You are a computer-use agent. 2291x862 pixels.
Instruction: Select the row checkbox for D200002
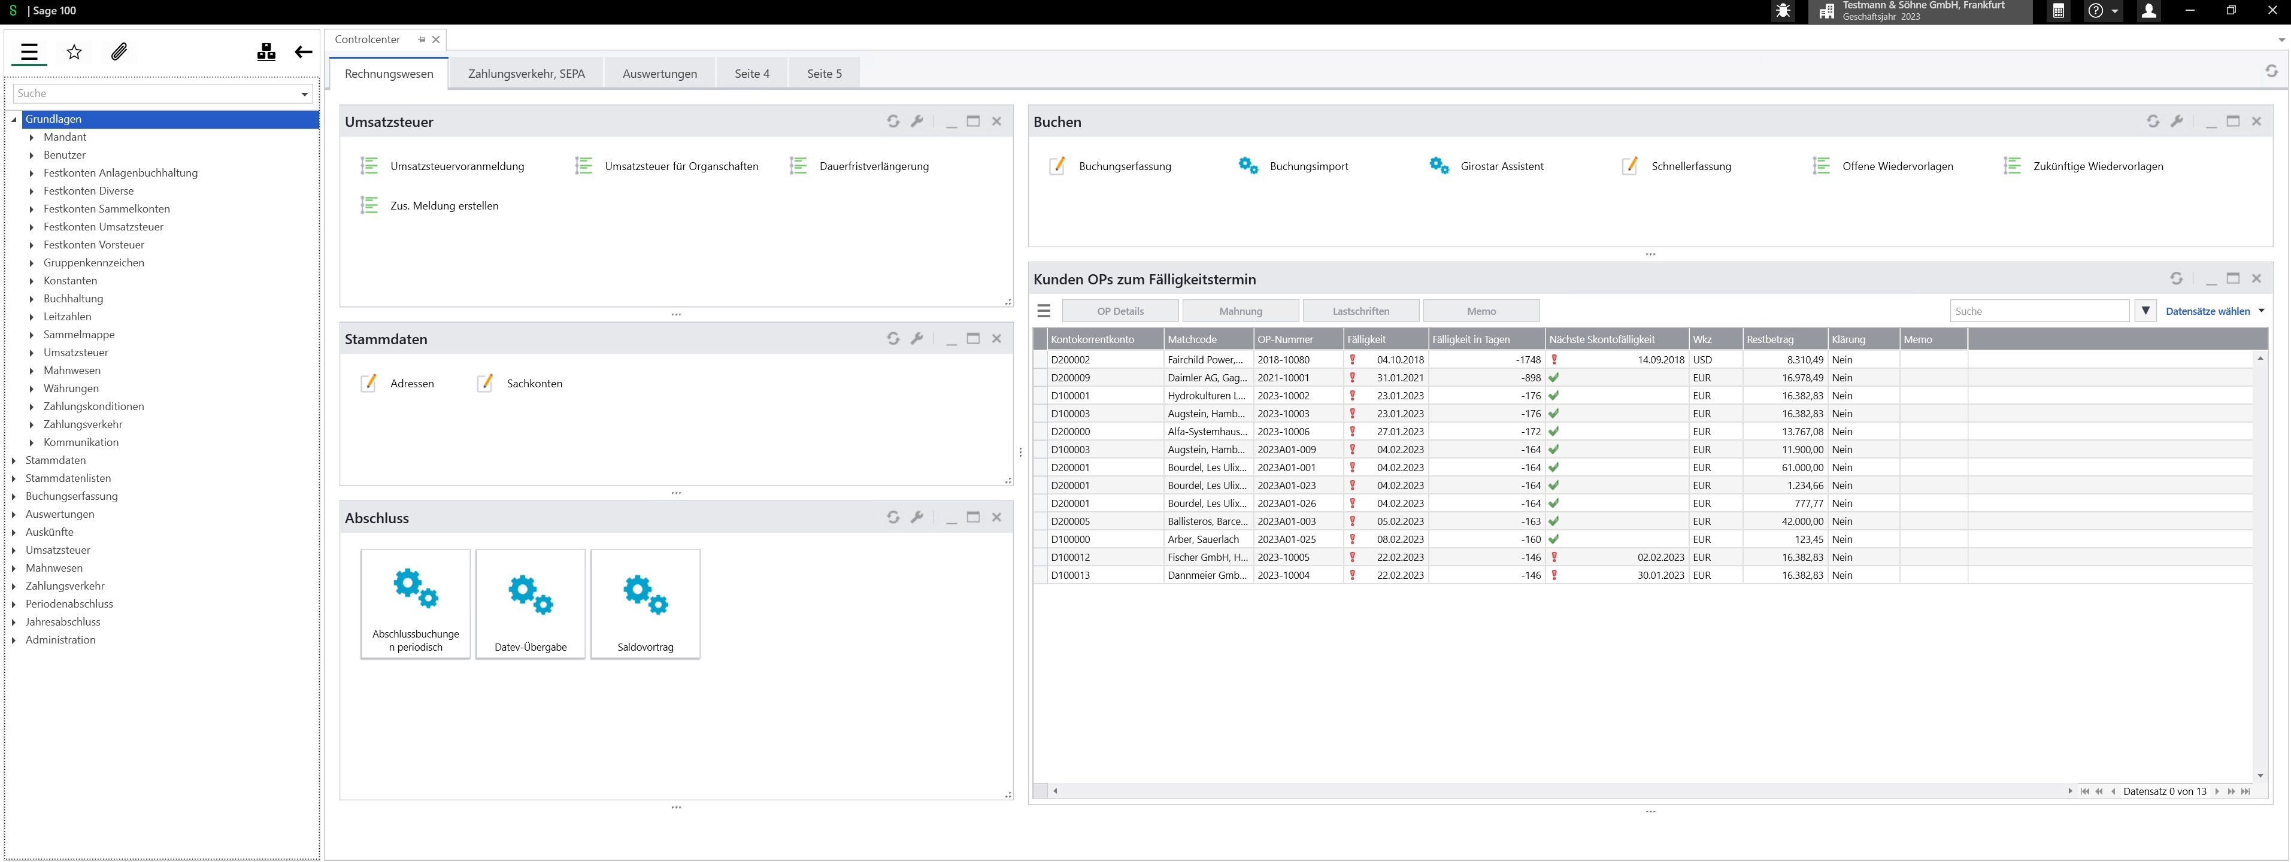point(1040,360)
